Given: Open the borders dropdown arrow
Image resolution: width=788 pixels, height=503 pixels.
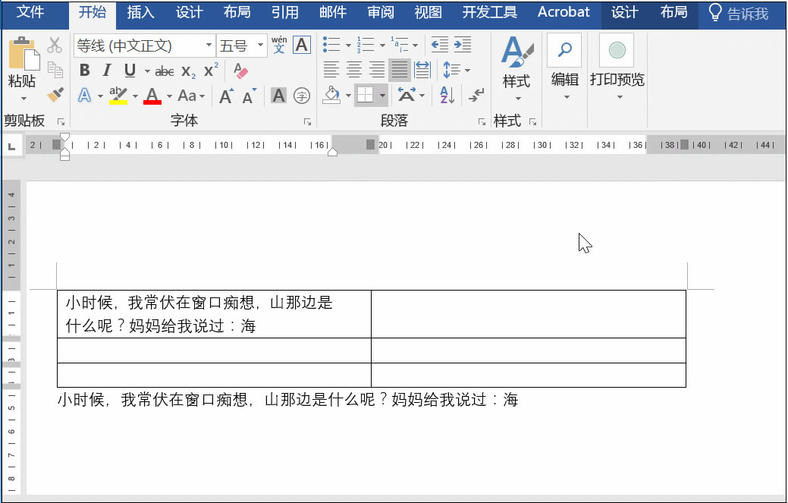Looking at the screenshot, I should coord(383,96).
